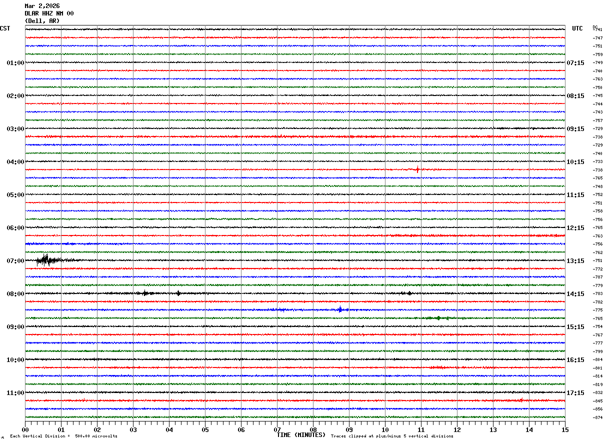Click the "16:15" UTC time label
Image resolution: width=605 pixels, height=443 pixels.
(575, 360)
